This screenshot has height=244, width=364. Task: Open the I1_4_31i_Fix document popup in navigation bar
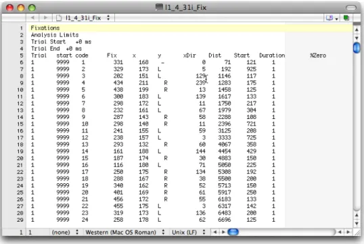[x=84, y=18]
